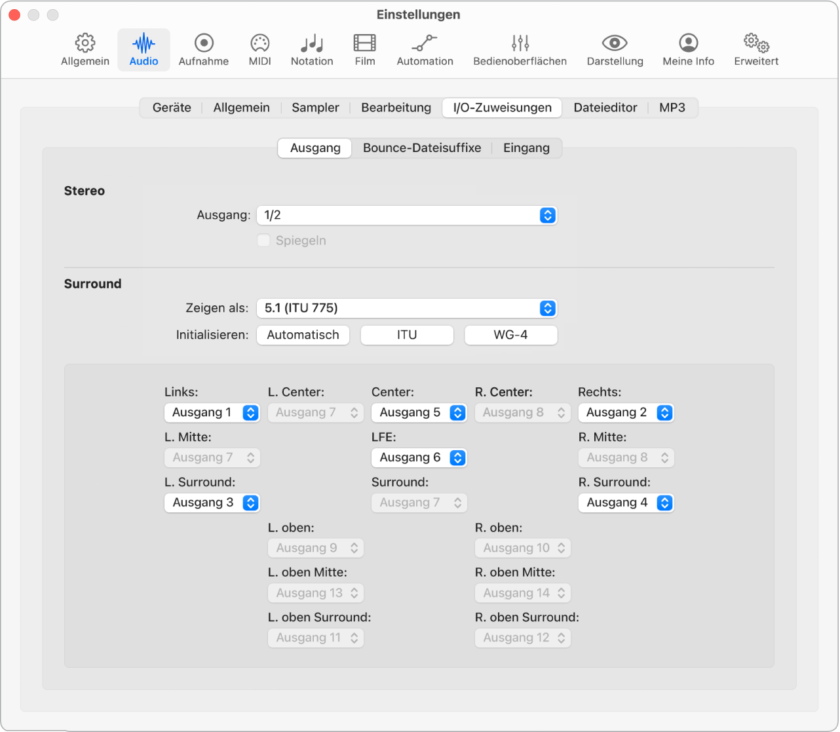Open the Eingang sub-tab
The height and width of the screenshot is (732, 840).
pos(526,148)
